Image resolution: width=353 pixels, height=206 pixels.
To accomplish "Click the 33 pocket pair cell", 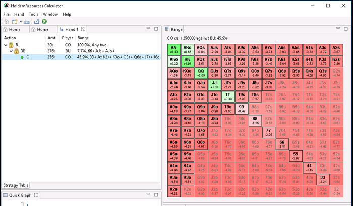I will [x=323, y=179].
